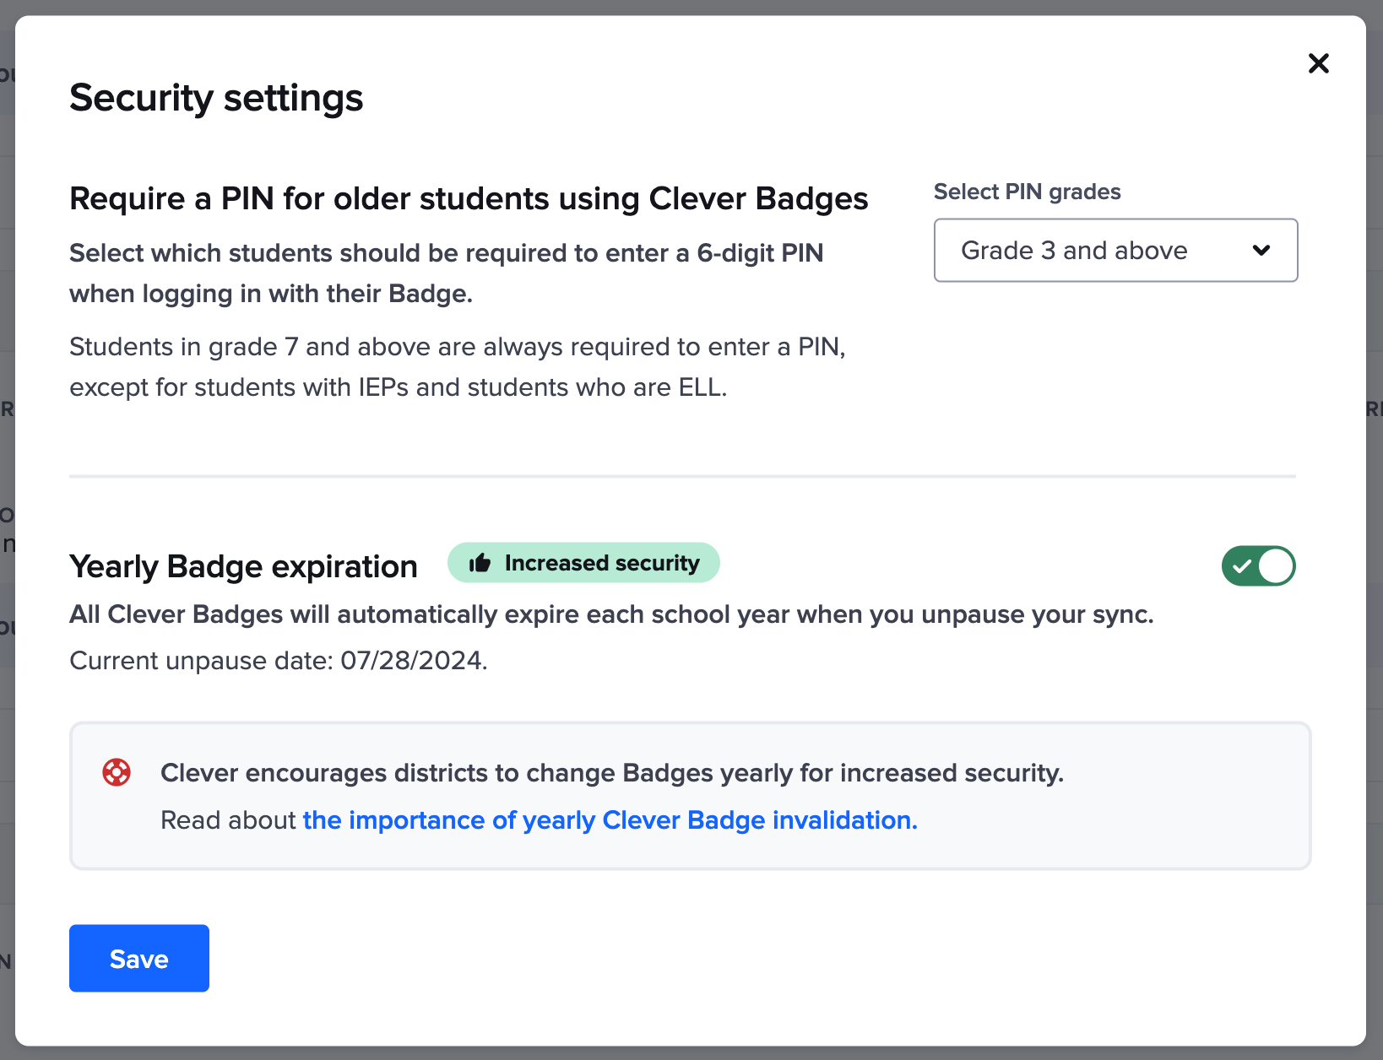Open the yearly Clever Badge invalidation article link
The width and height of the screenshot is (1383, 1060).
(609, 819)
